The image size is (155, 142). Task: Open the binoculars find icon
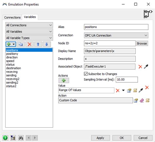21,138
